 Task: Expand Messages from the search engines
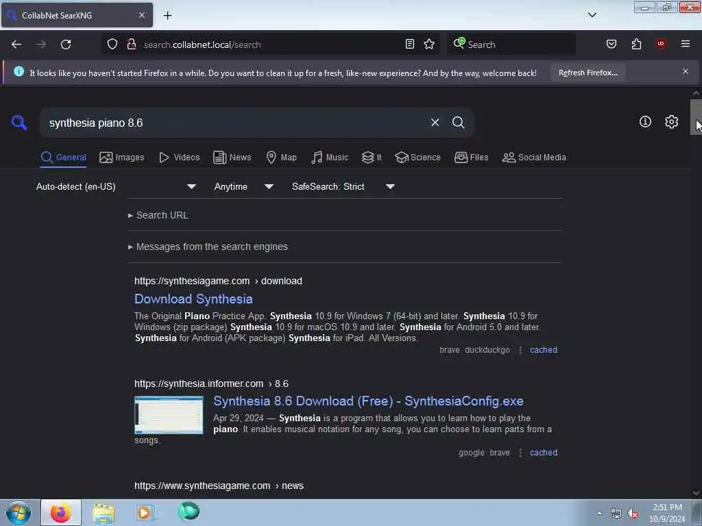tap(208, 247)
